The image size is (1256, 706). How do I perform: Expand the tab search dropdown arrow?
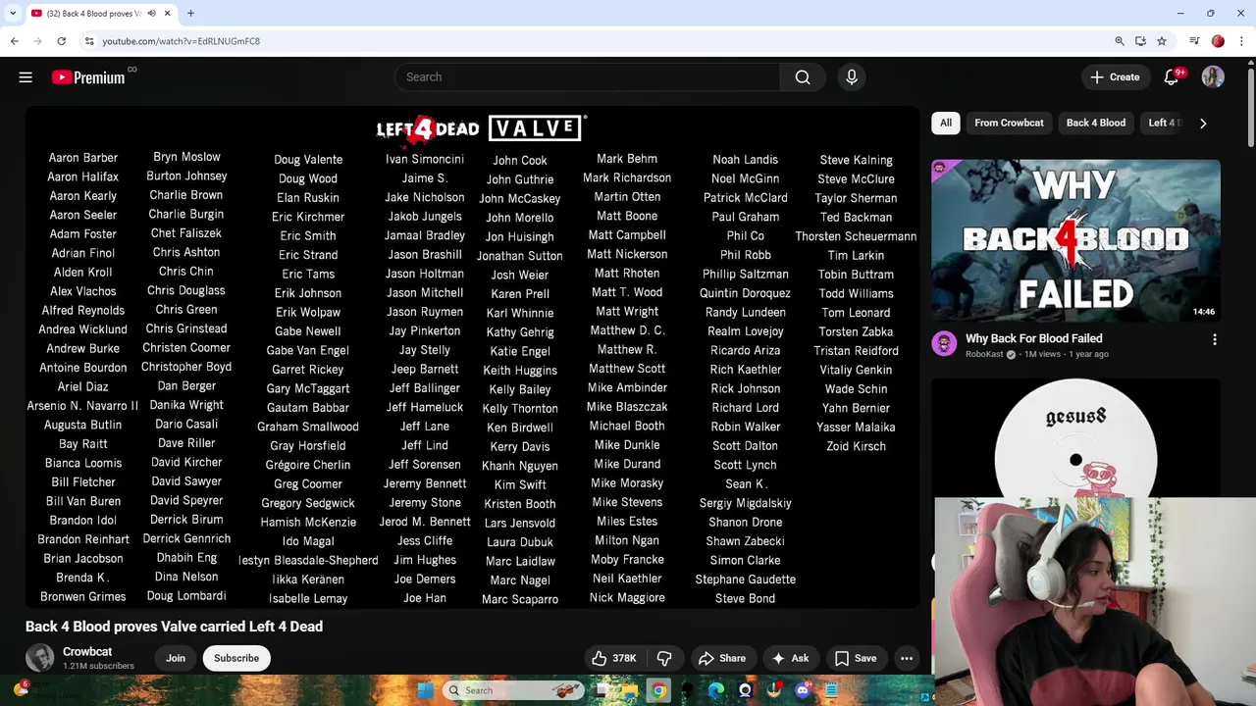12,13
